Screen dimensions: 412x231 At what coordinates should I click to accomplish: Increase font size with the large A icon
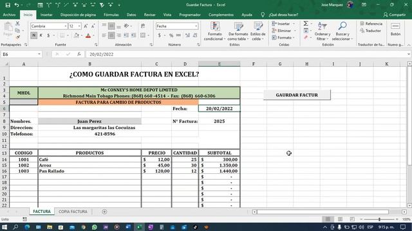coord(86,26)
